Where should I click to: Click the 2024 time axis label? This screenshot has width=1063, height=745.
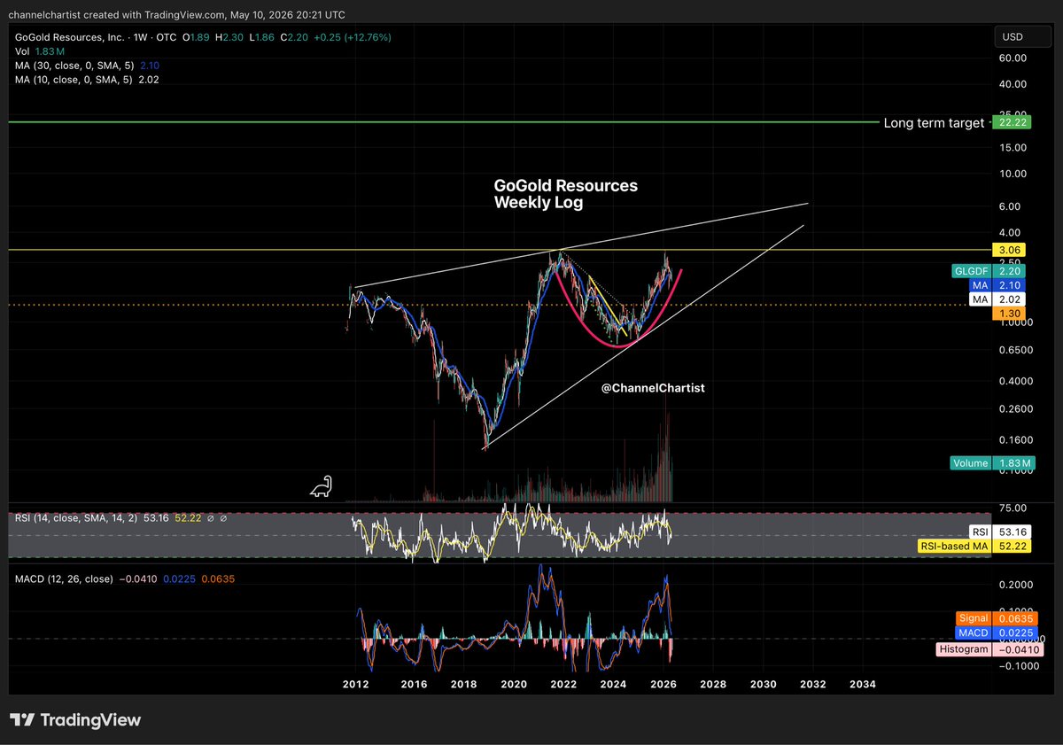(613, 684)
